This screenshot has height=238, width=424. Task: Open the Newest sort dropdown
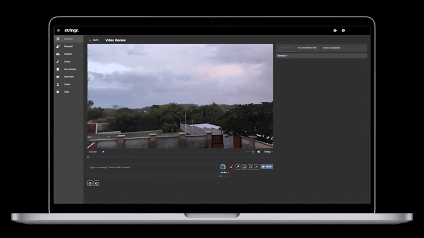coord(282,56)
